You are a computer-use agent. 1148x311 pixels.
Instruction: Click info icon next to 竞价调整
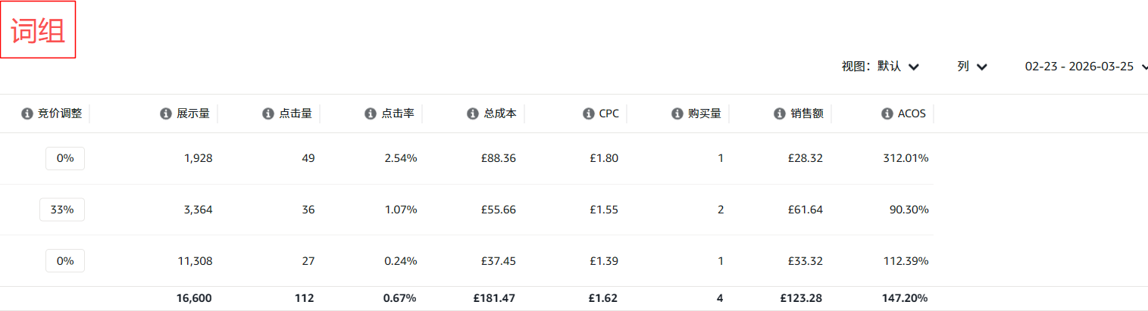(27, 114)
